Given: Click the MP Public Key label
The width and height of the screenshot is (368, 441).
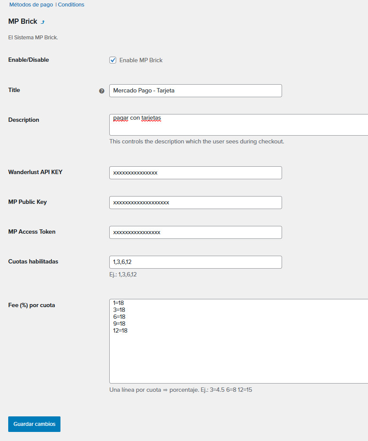Looking at the screenshot, I should (28, 202).
